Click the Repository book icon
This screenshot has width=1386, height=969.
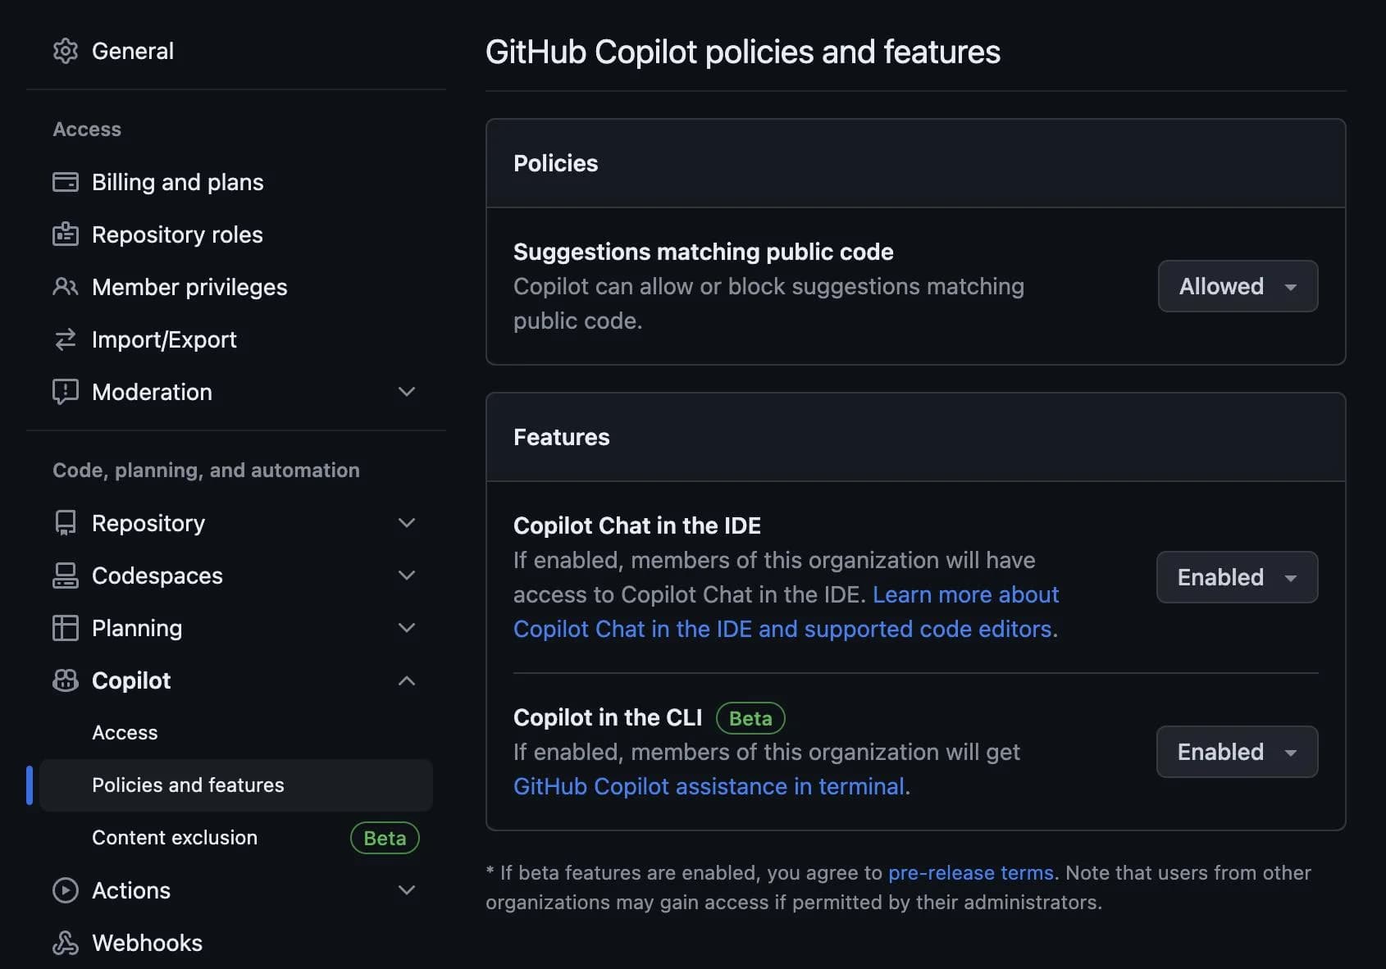(66, 523)
